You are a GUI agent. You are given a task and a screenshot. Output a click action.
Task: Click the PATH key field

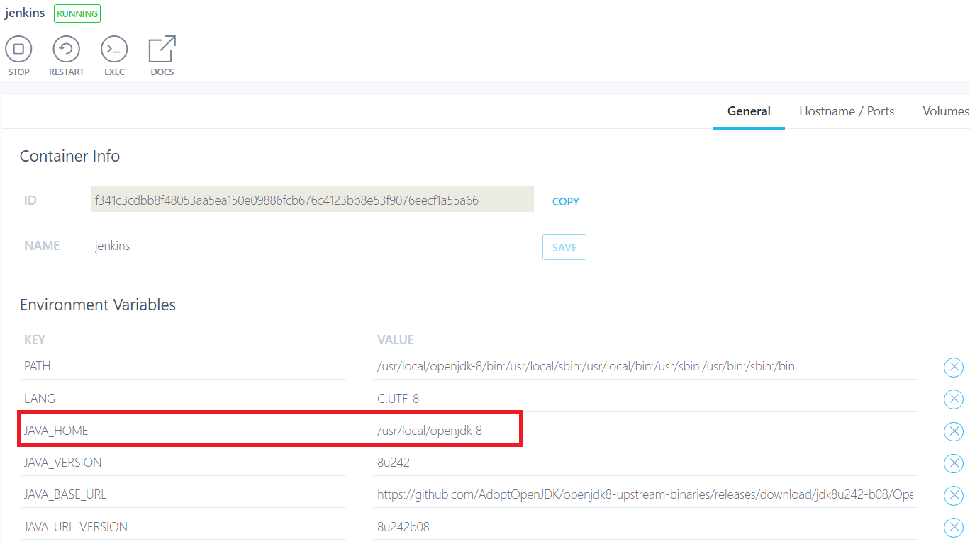183,366
